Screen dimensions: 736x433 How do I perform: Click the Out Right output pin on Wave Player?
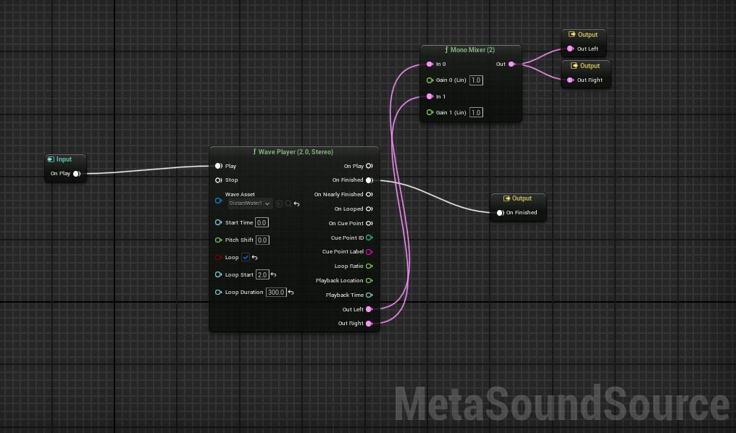369,323
